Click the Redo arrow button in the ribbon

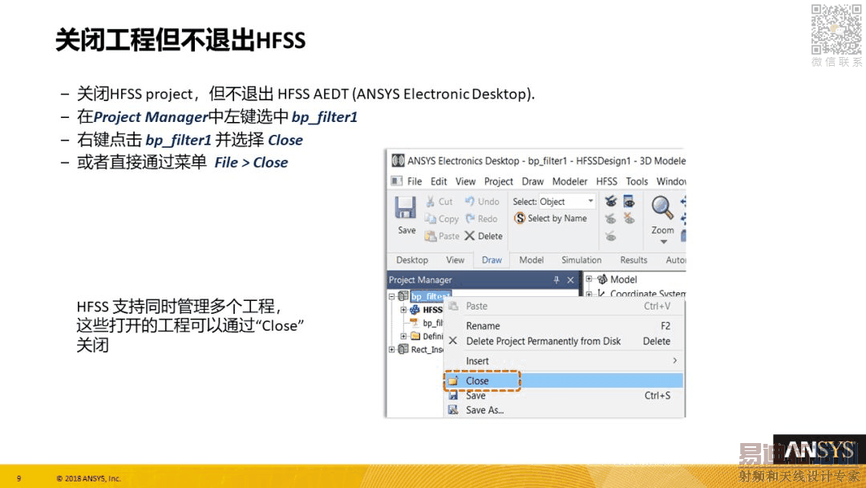click(482, 219)
